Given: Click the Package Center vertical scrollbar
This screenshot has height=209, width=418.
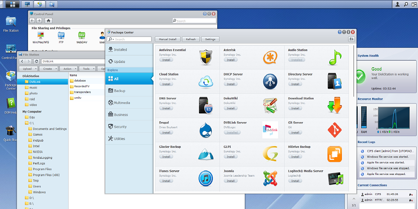Looking at the screenshot, I should click(x=354, y=71).
